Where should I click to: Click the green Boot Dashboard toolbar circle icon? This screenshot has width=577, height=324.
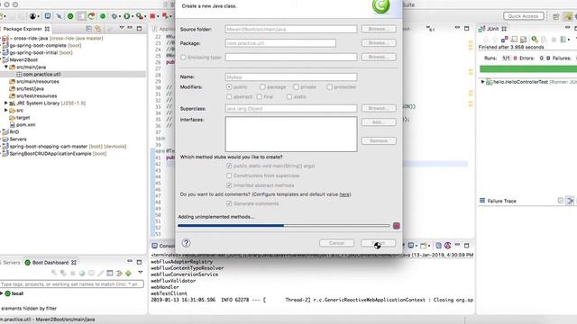coord(70,16)
